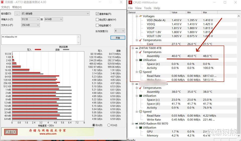Click the ATTO logo in the banner
The image size is (241, 141).
11,132
